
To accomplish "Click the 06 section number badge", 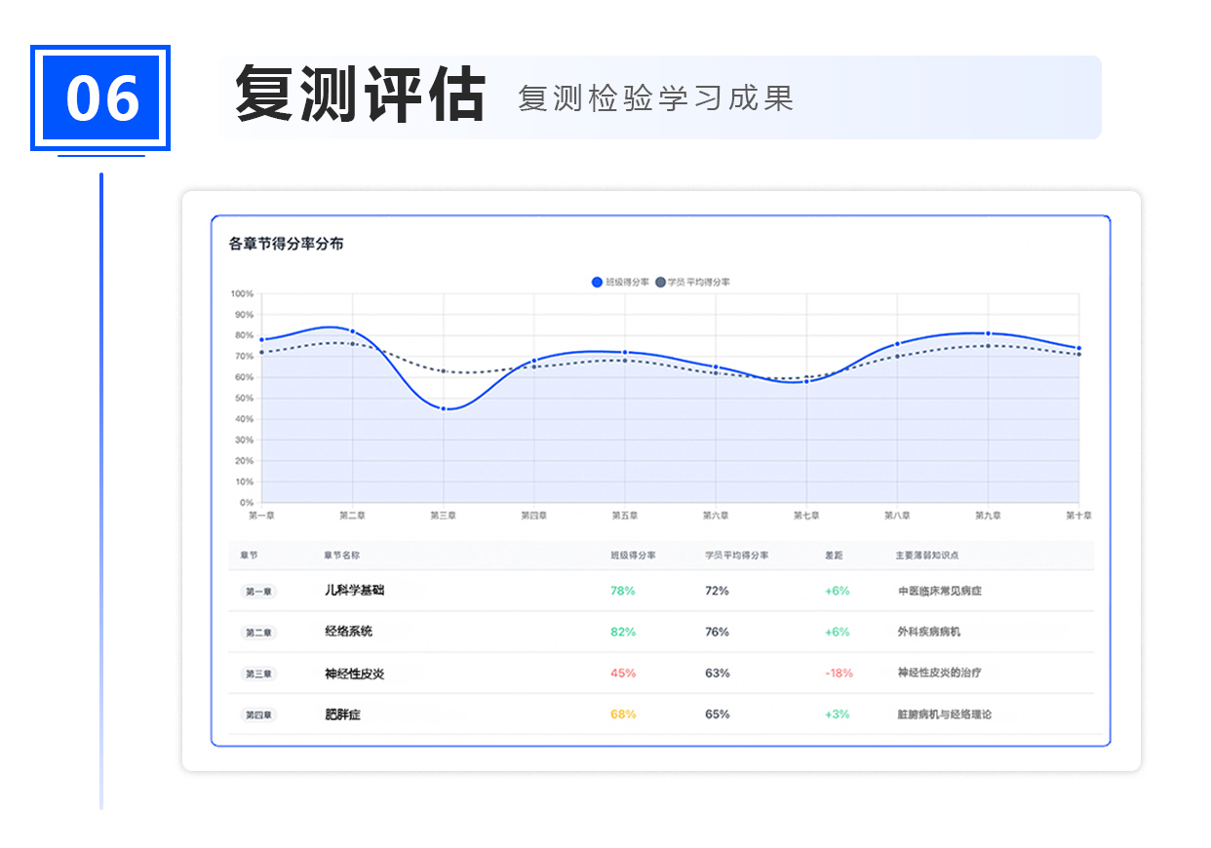I will pyautogui.click(x=100, y=98).
